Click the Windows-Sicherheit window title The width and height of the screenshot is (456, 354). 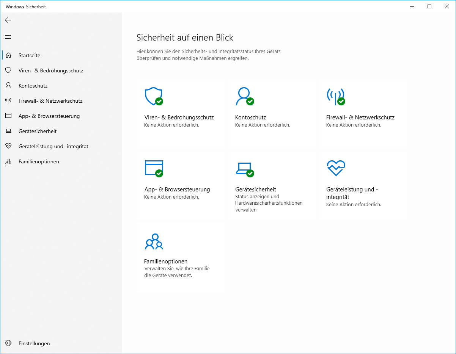26,6
